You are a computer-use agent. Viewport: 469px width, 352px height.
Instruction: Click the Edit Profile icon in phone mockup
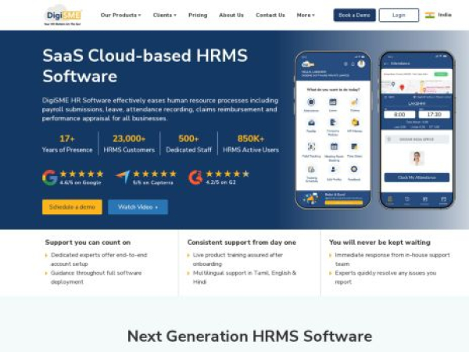333,170
